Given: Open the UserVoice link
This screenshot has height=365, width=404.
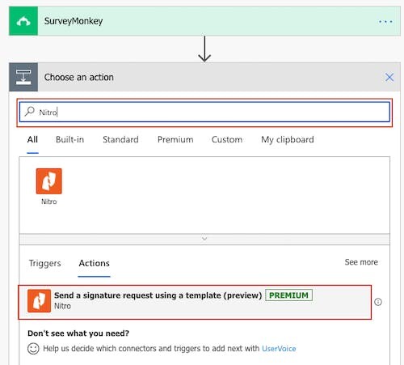Looking at the screenshot, I should [x=279, y=349].
